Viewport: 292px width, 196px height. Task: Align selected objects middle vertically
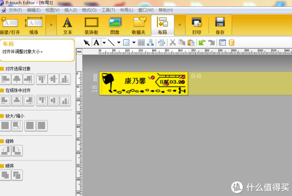[x=53, y=79]
